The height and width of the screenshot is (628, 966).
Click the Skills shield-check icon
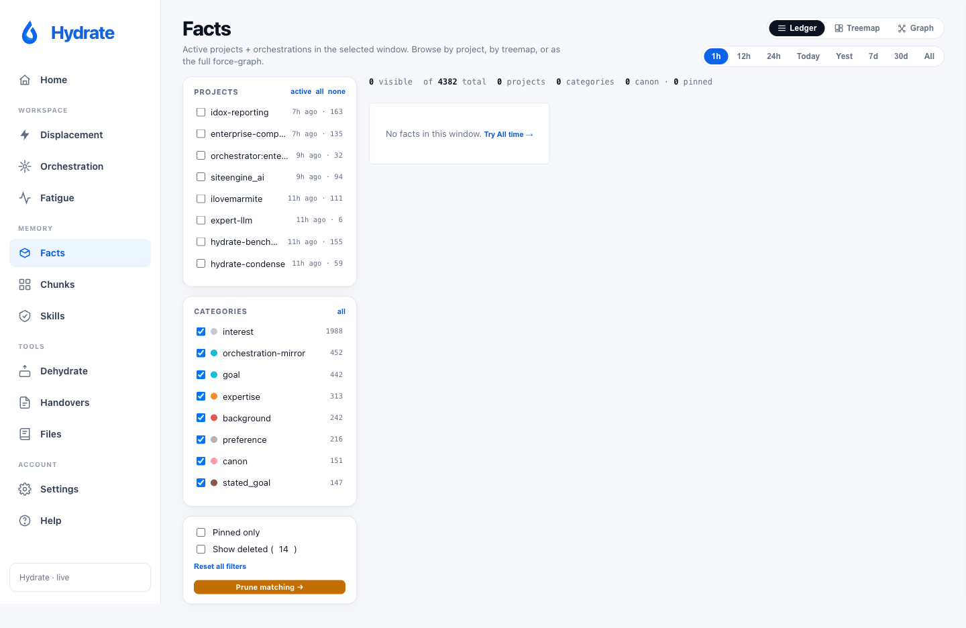click(25, 316)
